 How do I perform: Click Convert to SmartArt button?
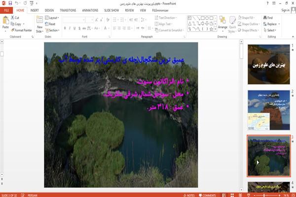click(169, 30)
